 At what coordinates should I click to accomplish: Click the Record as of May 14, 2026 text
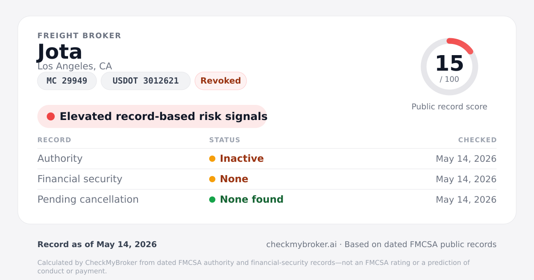97,244
